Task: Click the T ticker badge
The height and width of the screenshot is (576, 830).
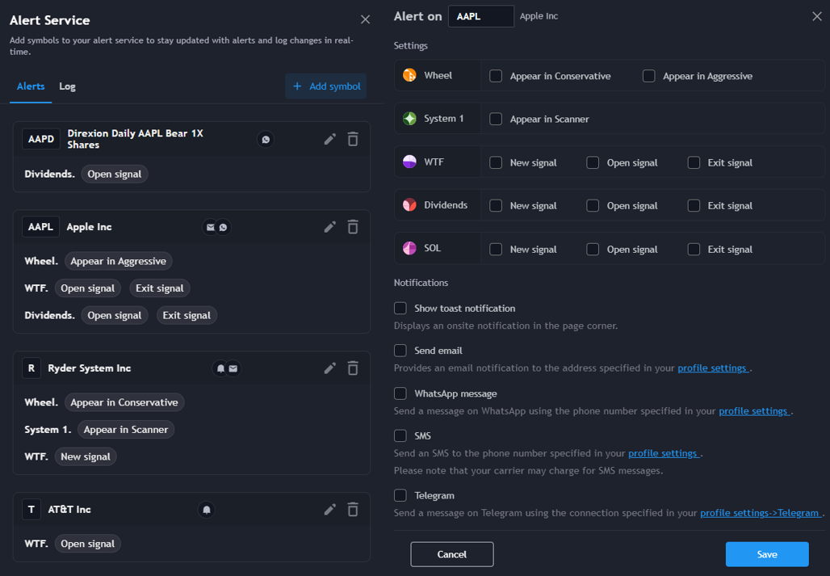Action: pos(31,509)
